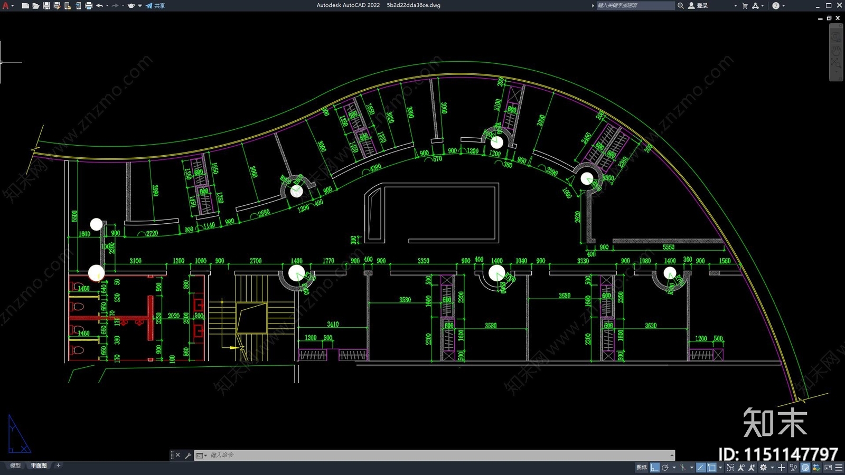This screenshot has height=475, width=845.
Task: Close the command line panel
Action: click(178, 455)
